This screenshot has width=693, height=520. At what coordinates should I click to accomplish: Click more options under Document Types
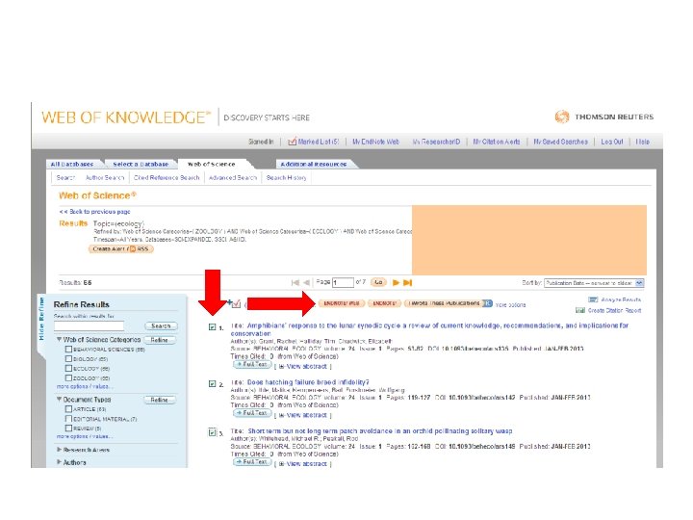pos(85,436)
